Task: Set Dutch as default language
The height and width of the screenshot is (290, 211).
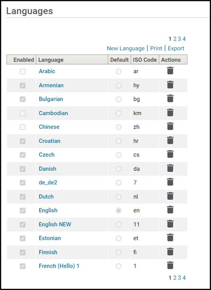Action: 118,196
